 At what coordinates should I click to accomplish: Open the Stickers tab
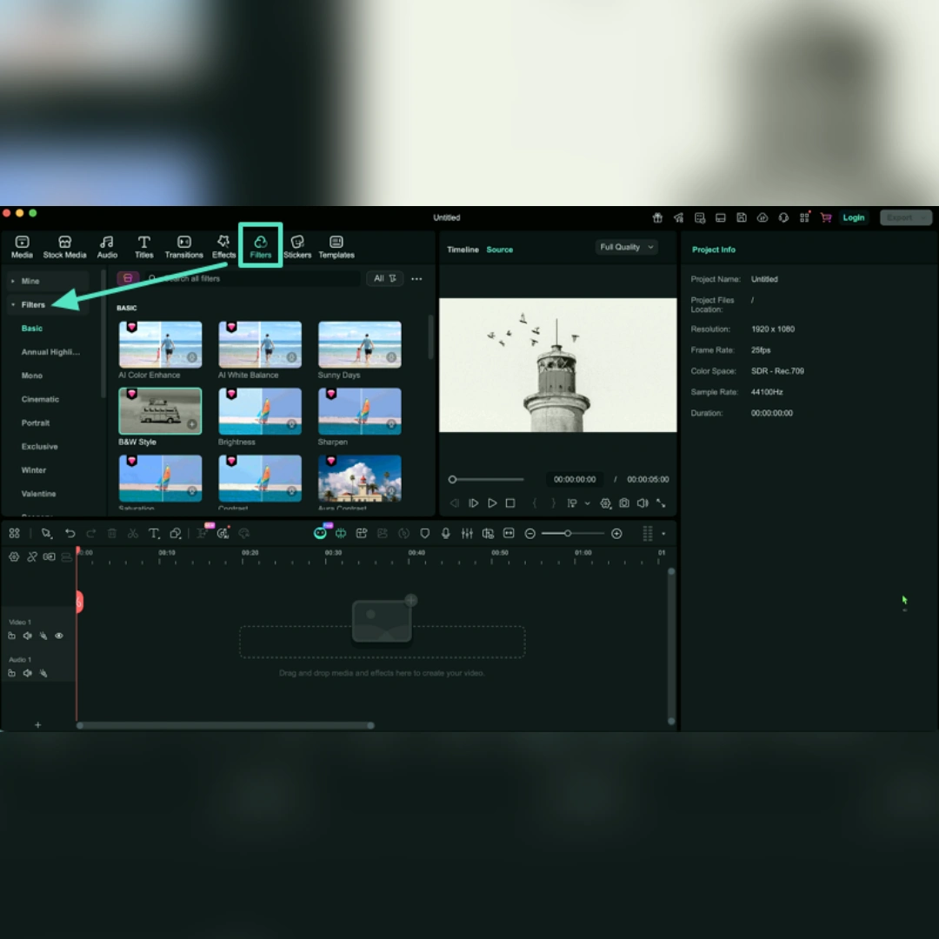pos(297,247)
